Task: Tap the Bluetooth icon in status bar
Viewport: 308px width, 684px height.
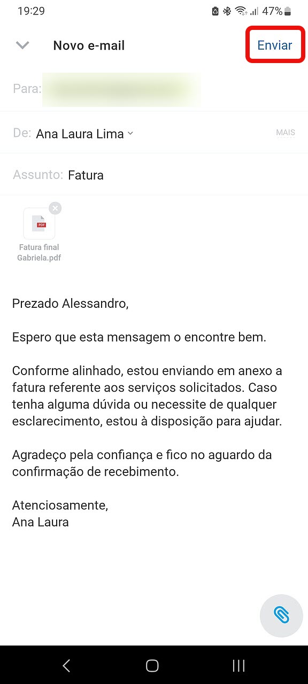Action: [227, 11]
